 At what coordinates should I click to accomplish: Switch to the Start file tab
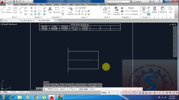pyautogui.click(x=6, y=21)
